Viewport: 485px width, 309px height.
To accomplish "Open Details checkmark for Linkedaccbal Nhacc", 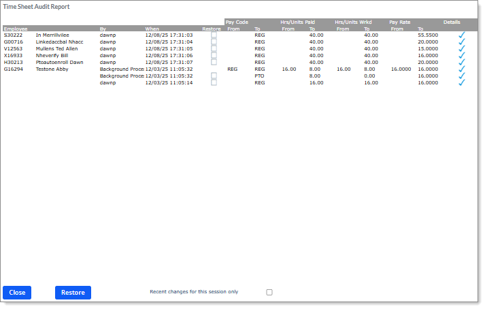I will [x=462, y=42].
